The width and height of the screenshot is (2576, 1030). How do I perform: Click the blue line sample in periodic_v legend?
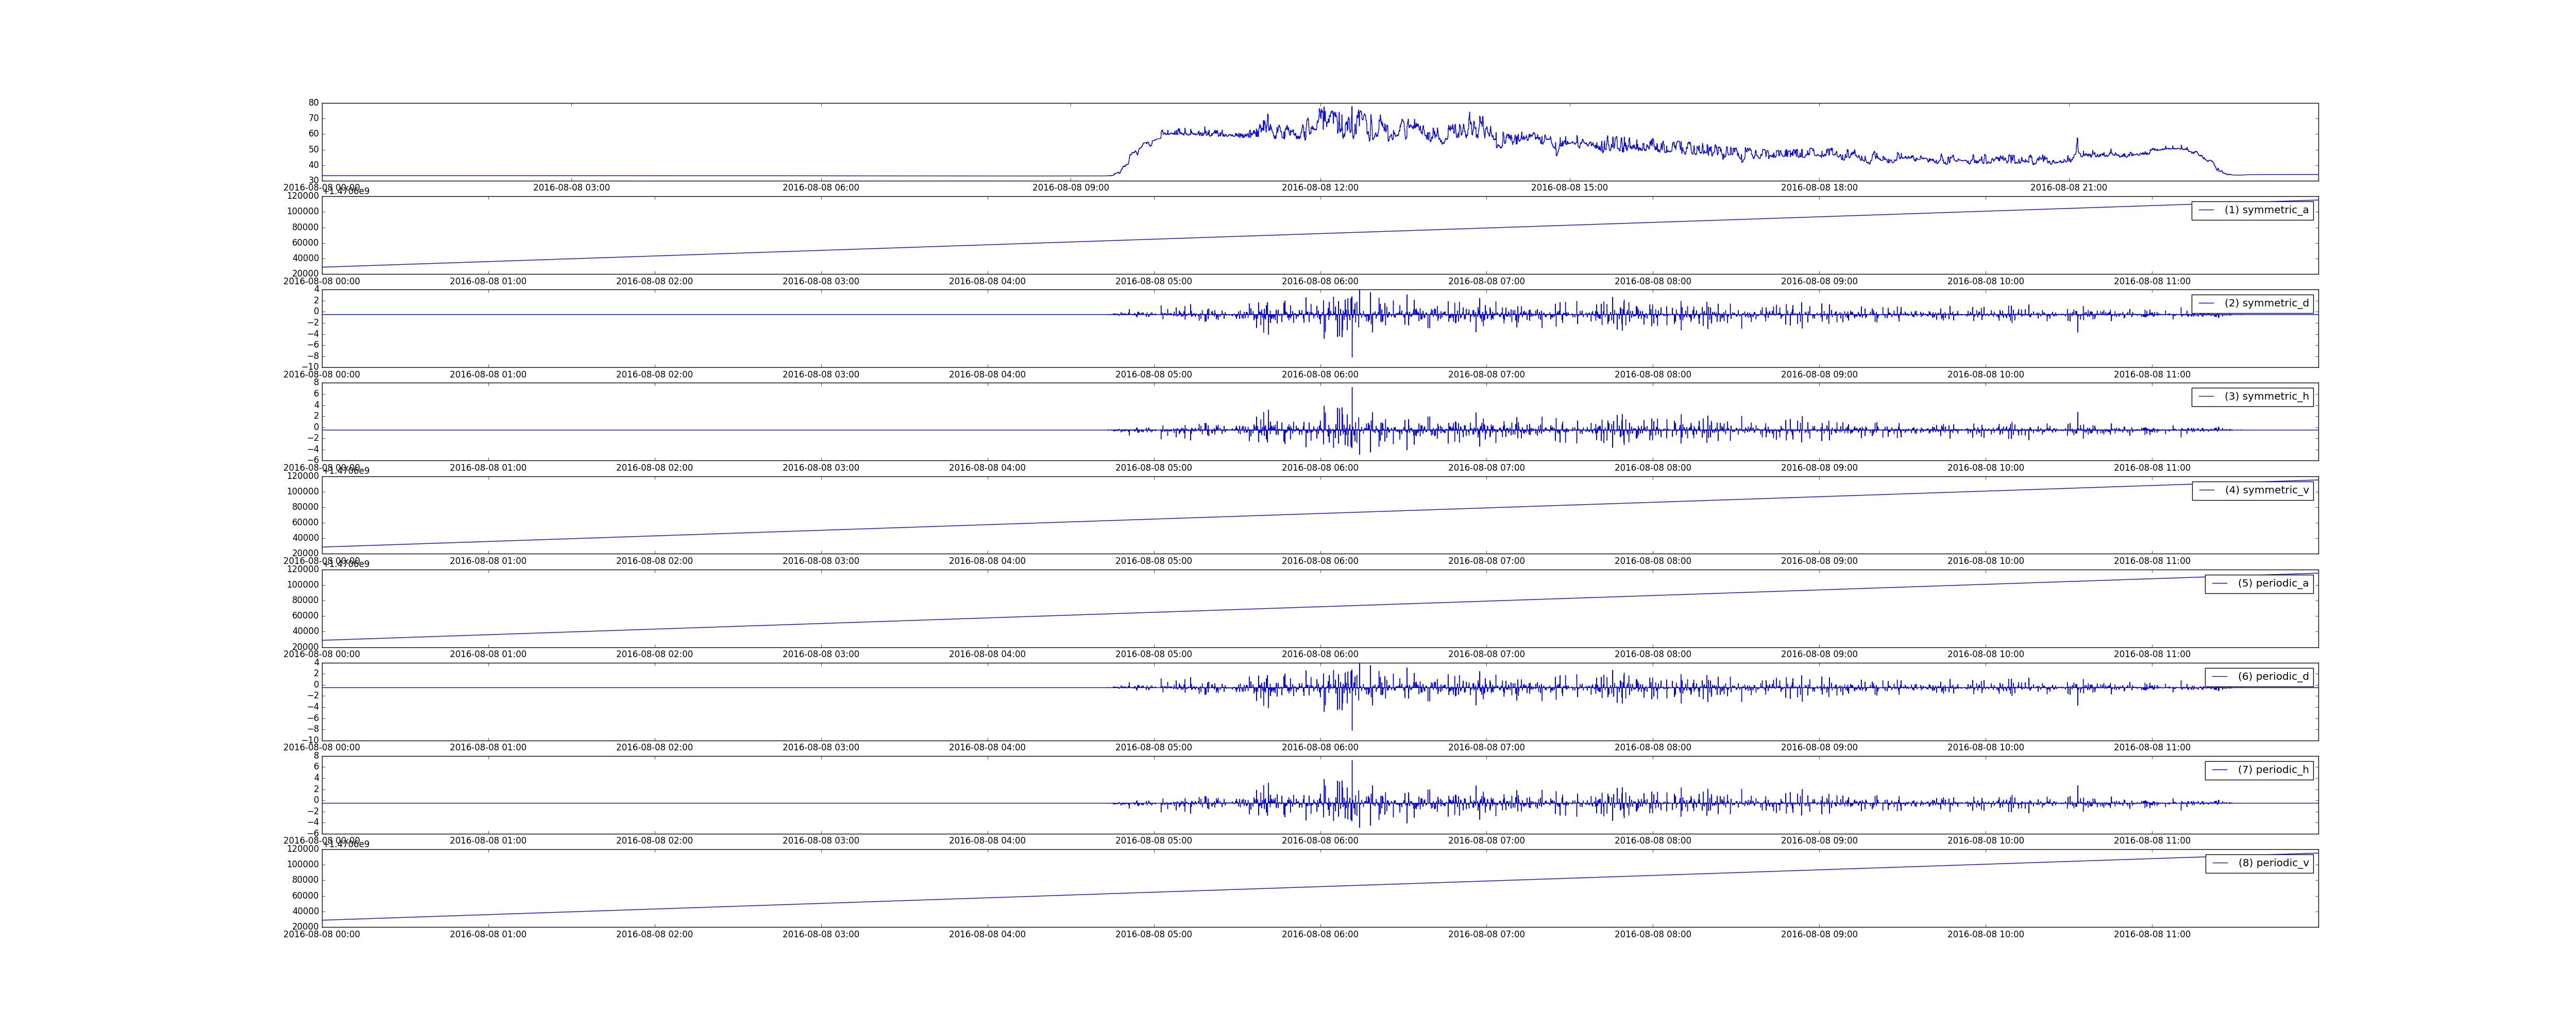[x=2220, y=863]
